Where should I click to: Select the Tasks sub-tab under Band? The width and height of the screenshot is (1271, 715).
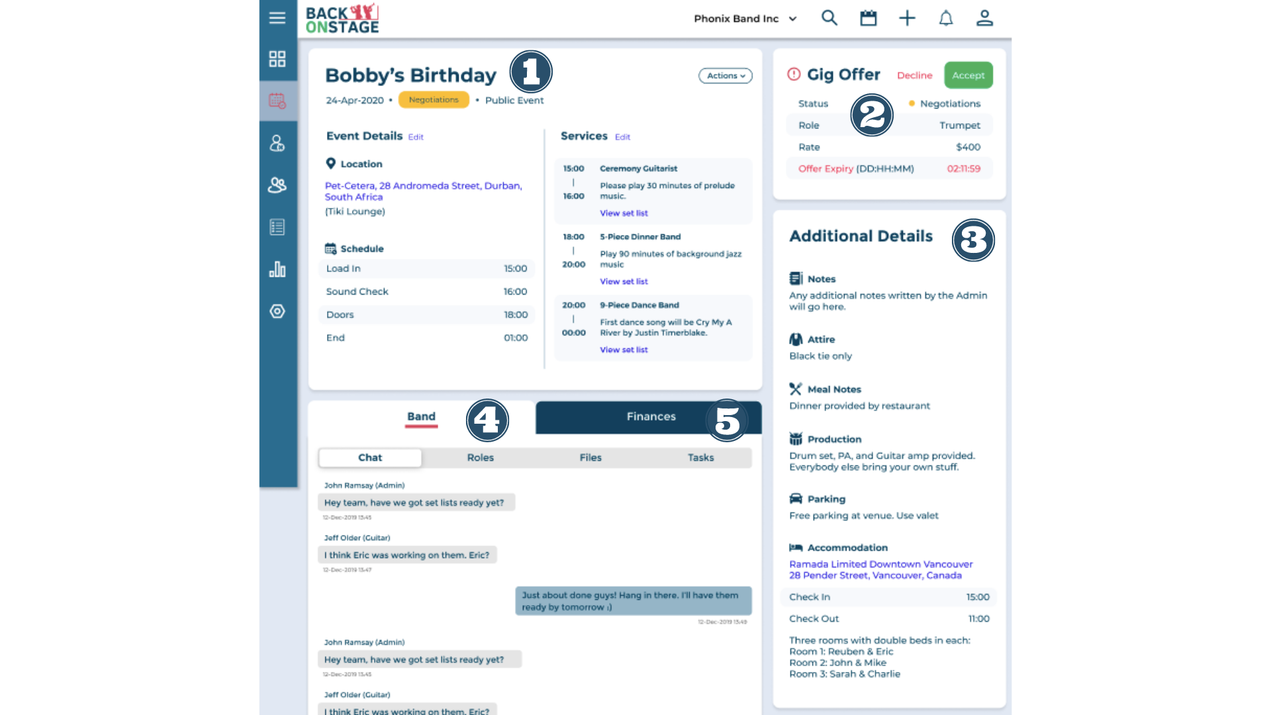point(700,457)
